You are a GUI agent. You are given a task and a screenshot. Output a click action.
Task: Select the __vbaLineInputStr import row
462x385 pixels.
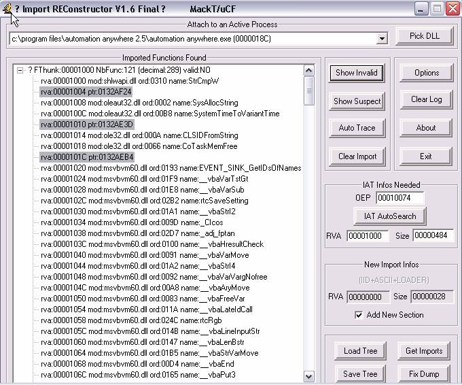[x=150, y=331]
